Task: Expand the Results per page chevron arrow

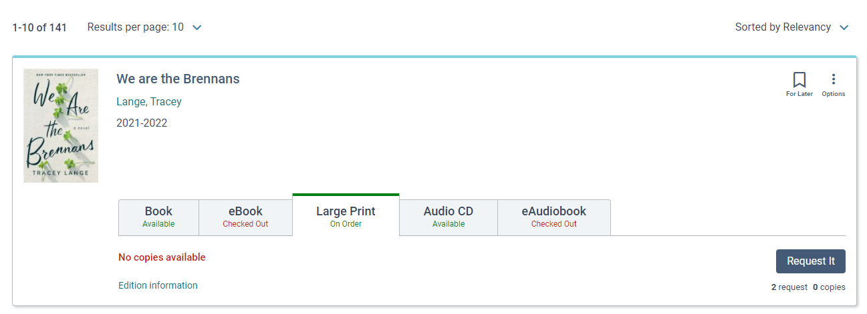Action: pyautogui.click(x=197, y=28)
